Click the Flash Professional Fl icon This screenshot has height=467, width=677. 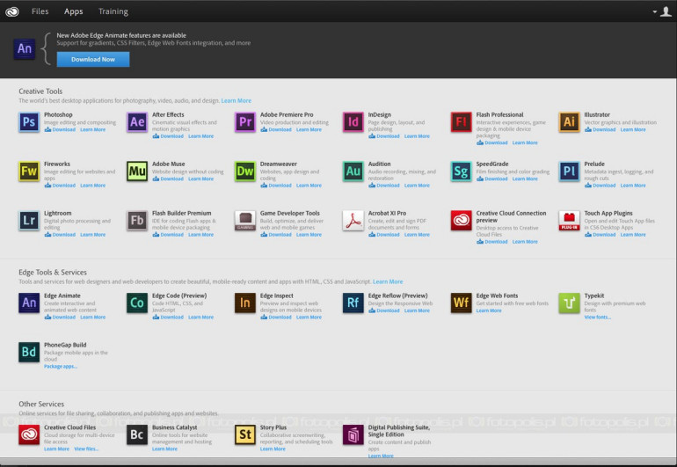click(461, 122)
